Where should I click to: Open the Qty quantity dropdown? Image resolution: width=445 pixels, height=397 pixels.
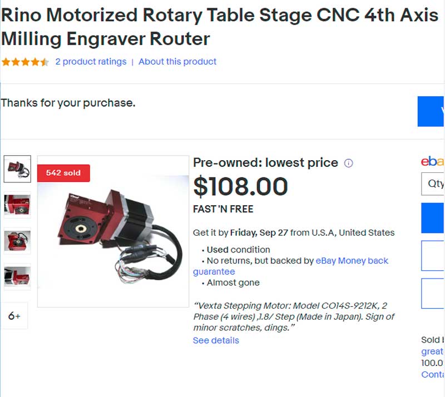pos(433,183)
